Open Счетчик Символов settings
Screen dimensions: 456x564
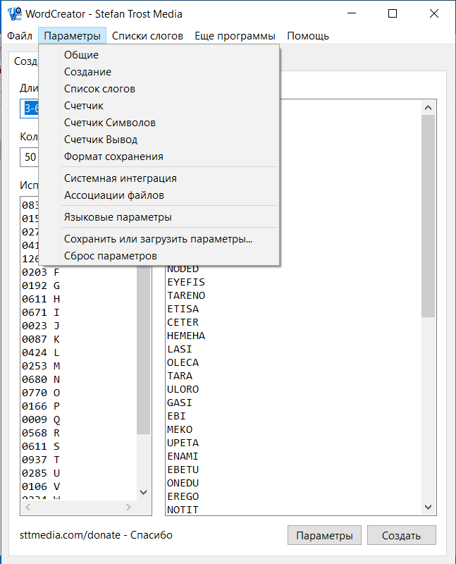click(110, 123)
